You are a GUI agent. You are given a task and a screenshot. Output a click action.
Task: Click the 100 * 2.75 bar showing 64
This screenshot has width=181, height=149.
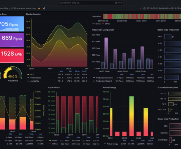170,110
